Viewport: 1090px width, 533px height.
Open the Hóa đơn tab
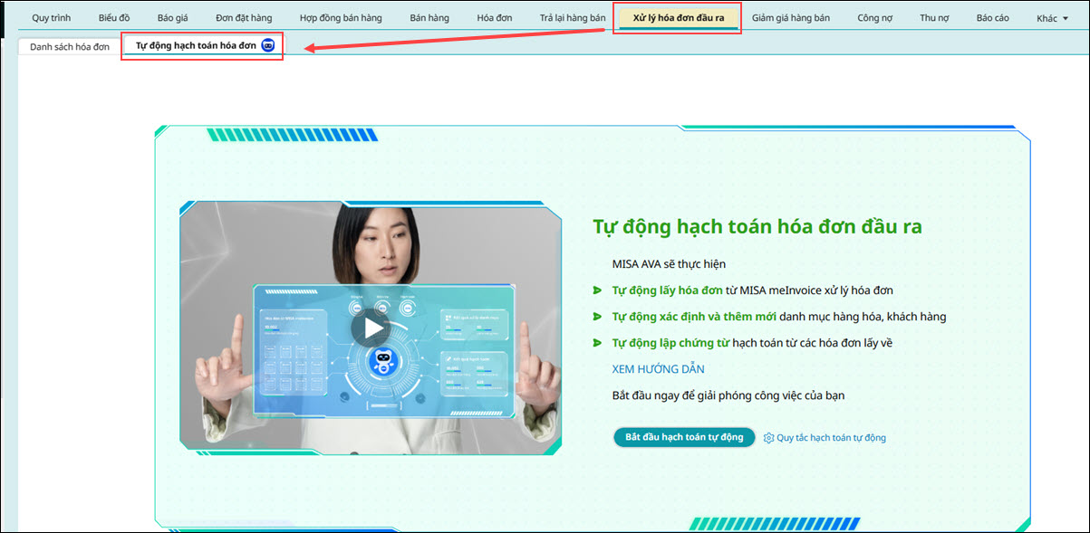(494, 18)
